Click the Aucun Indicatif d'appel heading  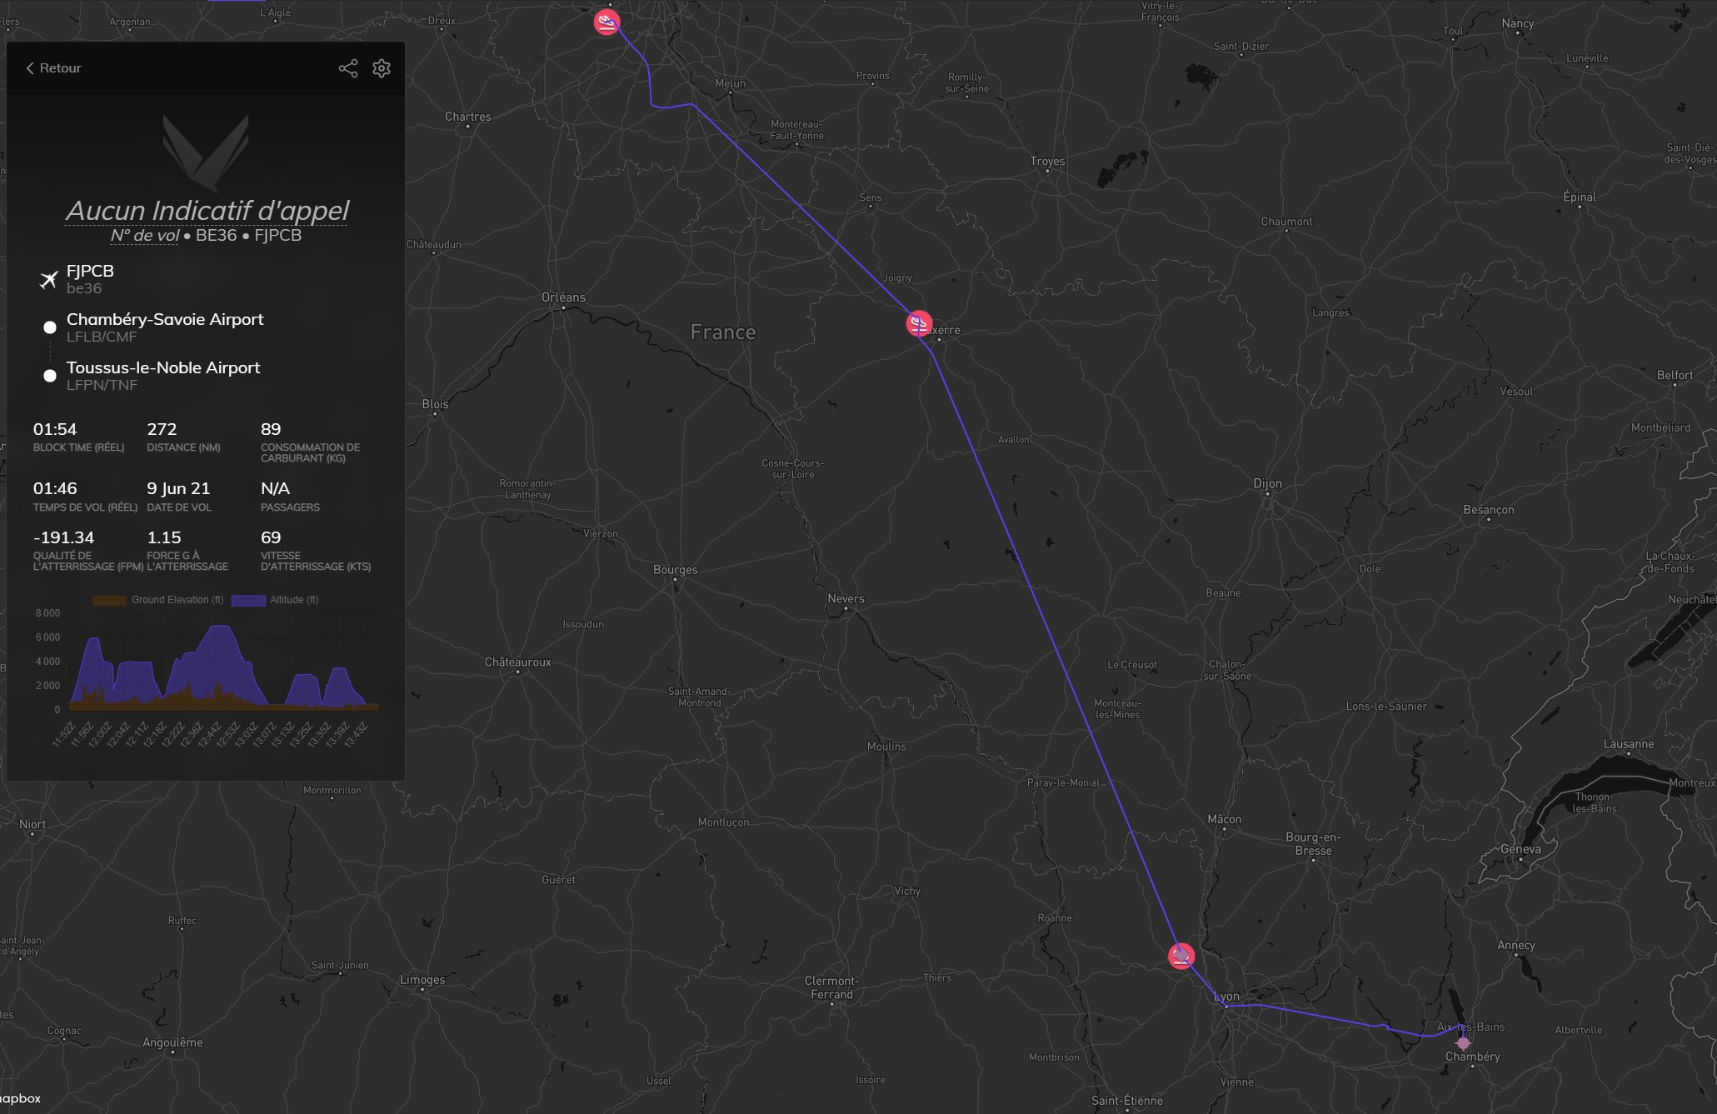coord(207,211)
